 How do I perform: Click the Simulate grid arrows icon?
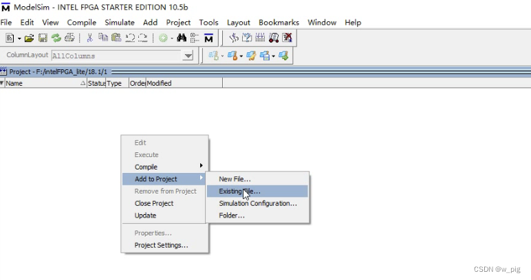[260, 38]
